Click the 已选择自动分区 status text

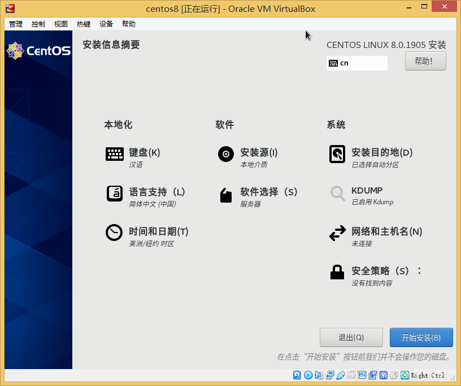point(375,165)
